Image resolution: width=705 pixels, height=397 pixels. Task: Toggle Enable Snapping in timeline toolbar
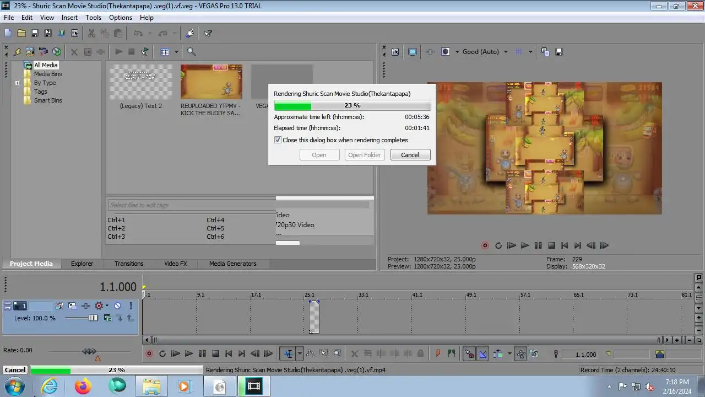click(x=469, y=354)
